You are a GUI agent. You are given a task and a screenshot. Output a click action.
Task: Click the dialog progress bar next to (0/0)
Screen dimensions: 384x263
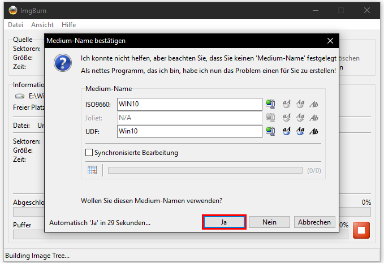(205, 170)
